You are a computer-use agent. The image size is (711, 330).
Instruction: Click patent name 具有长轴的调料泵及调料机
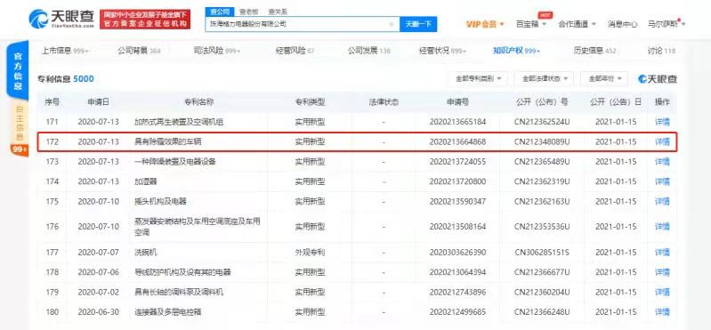[179, 293]
